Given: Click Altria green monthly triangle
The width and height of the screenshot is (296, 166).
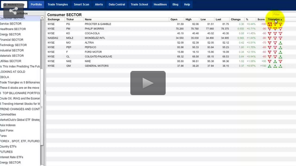Looking at the screenshot, I should tap(280, 43).
